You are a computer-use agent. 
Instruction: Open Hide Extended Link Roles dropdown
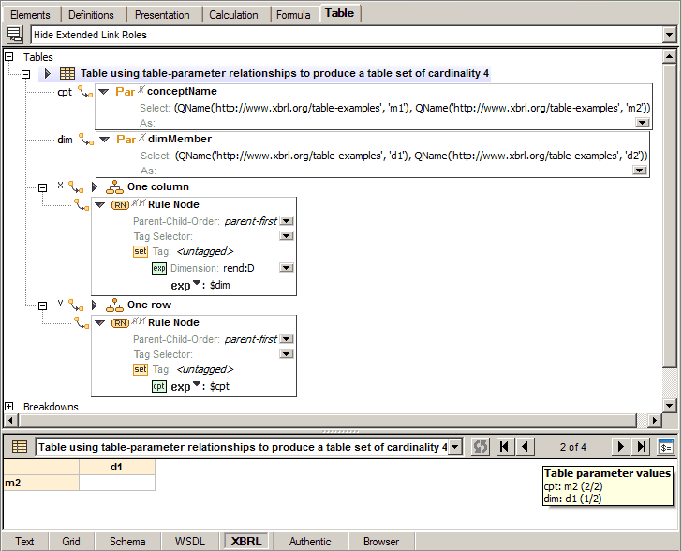[x=668, y=35]
